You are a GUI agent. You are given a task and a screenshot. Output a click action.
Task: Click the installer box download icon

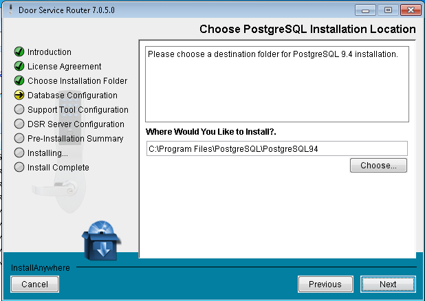(101, 241)
